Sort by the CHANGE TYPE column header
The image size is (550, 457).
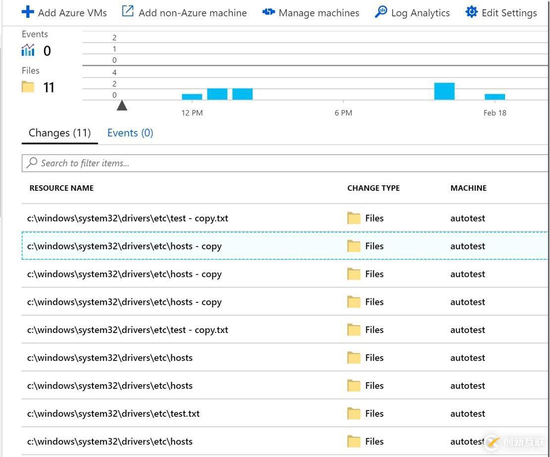tap(373, 188)
